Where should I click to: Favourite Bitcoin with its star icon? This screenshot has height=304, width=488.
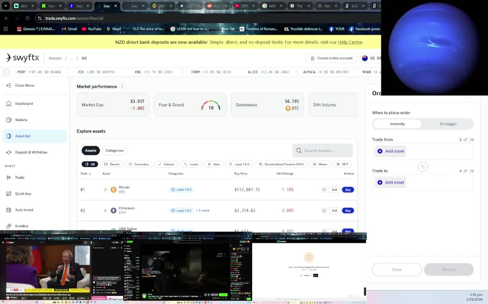click(x=105, y=190)
